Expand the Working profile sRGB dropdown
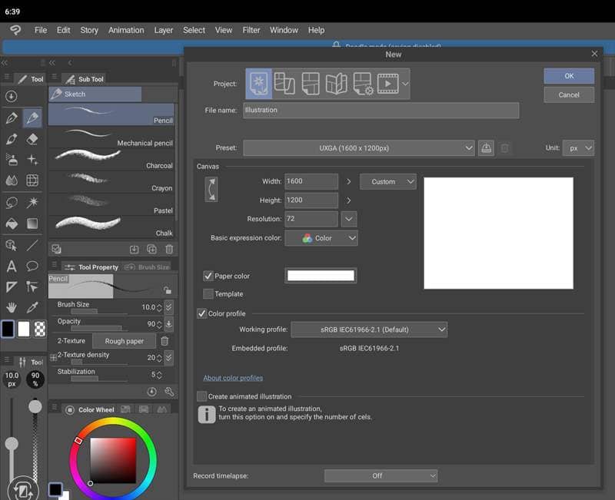The width and height of the screenshot is (615, 500). coord(368,329)
